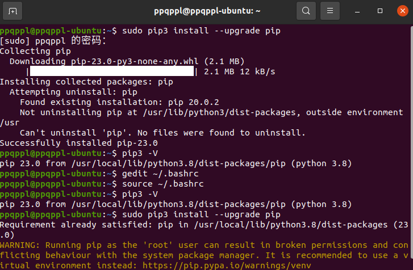This screenshot has height=270, width=413.
Task: Click the '2.1 MB 12 kB/s' speed text
Action: click(x=239, y=71)
